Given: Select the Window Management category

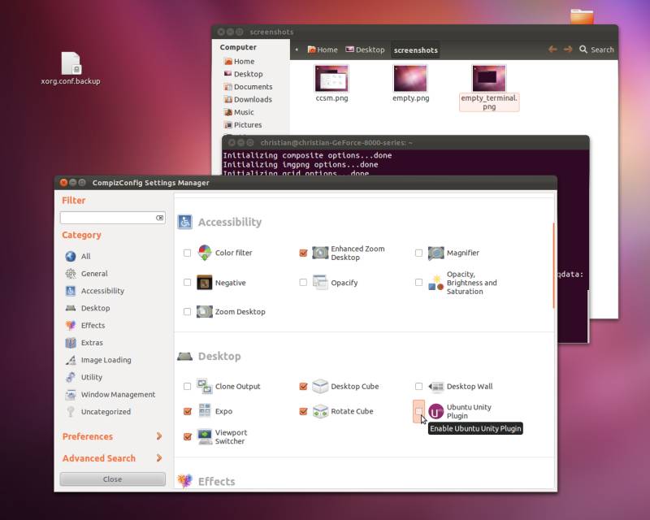Looking at the screenshot, I should coord(112,394).
